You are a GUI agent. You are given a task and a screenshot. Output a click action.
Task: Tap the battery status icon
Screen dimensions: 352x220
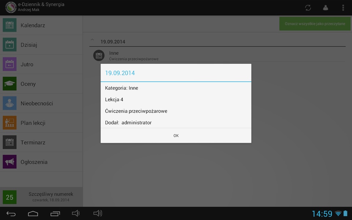[x=345, y=213]
